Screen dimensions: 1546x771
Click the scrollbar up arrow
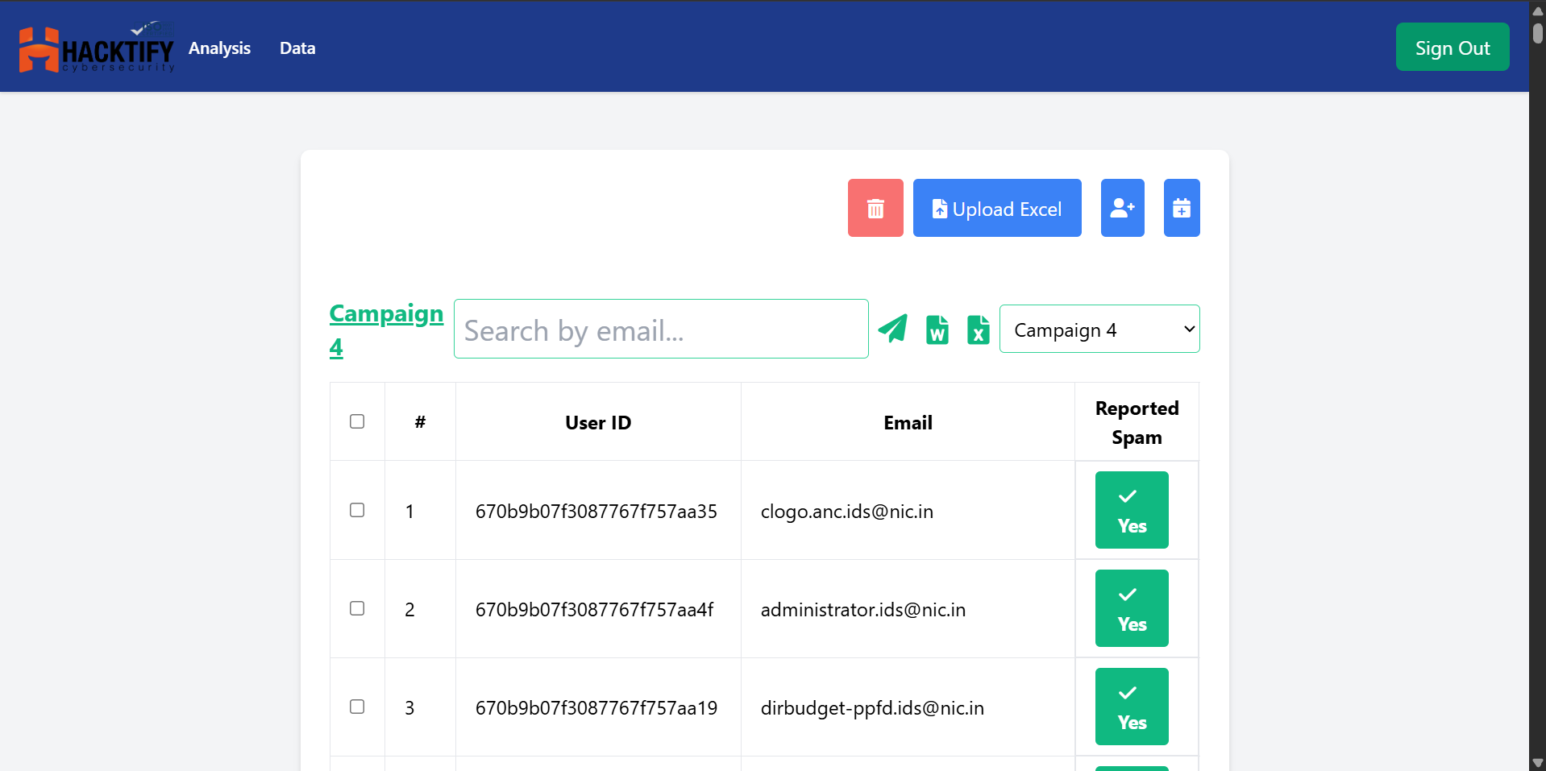coord(1538,10)
